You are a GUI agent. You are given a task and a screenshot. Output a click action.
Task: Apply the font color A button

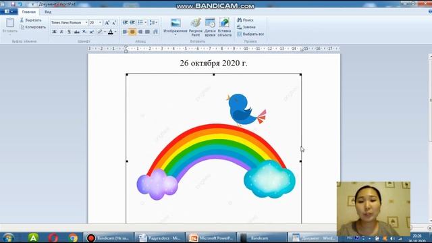(111, 32)
